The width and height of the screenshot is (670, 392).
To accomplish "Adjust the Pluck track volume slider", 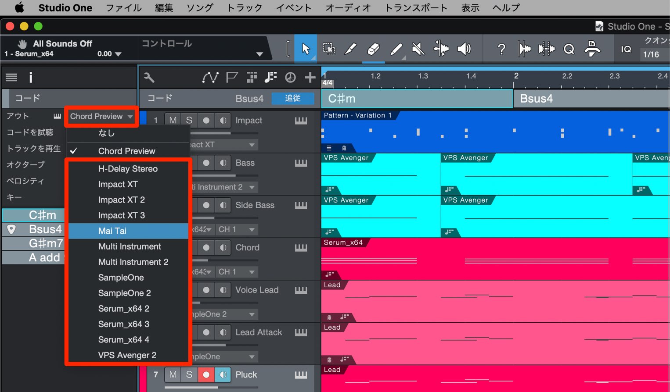I will click(211, 388).
